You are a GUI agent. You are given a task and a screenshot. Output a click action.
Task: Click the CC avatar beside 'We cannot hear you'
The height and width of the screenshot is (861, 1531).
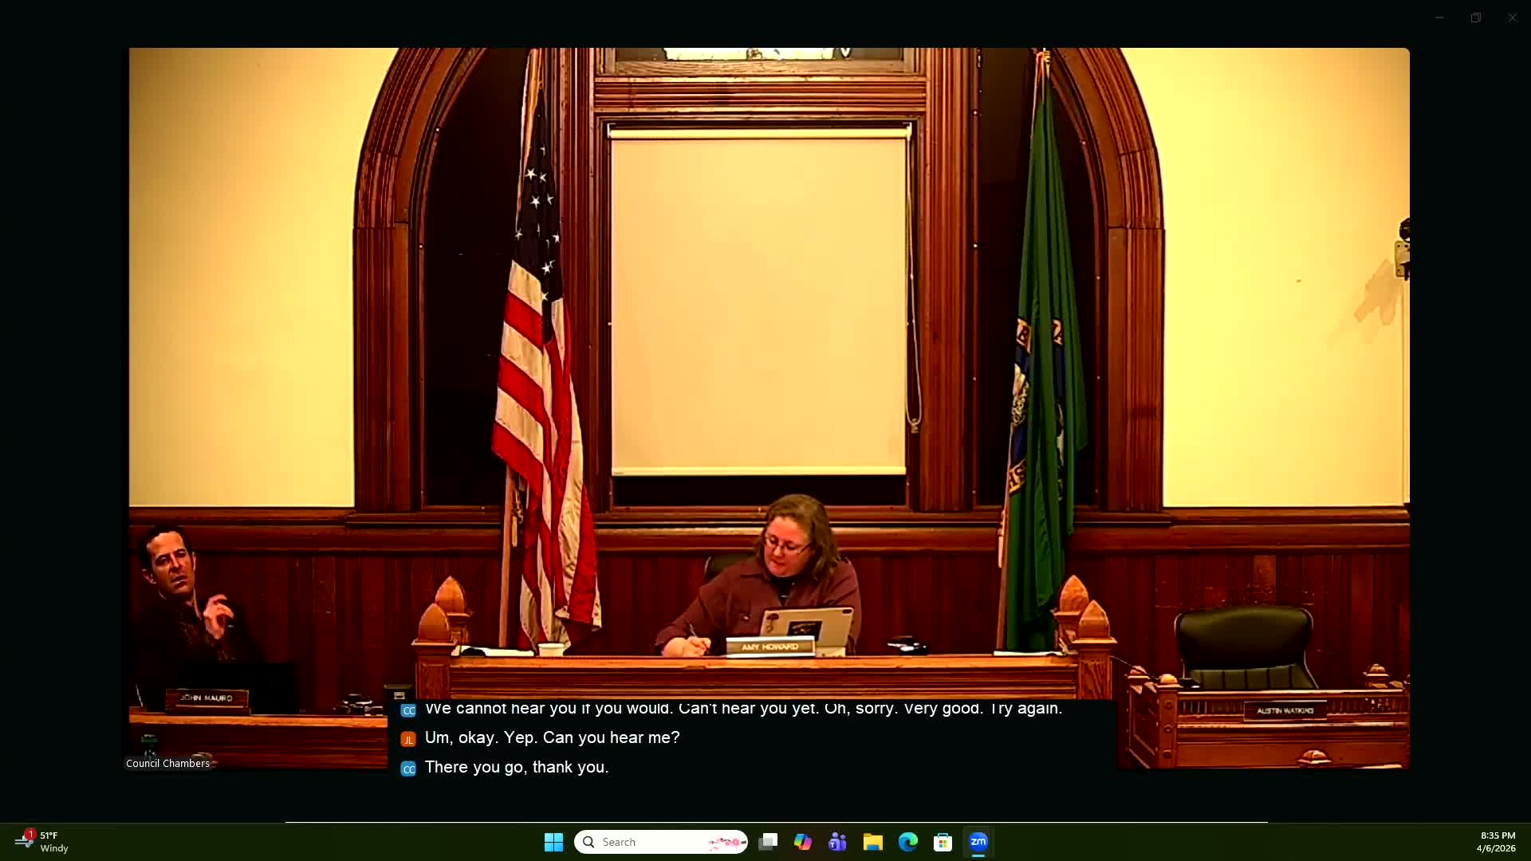408,710
